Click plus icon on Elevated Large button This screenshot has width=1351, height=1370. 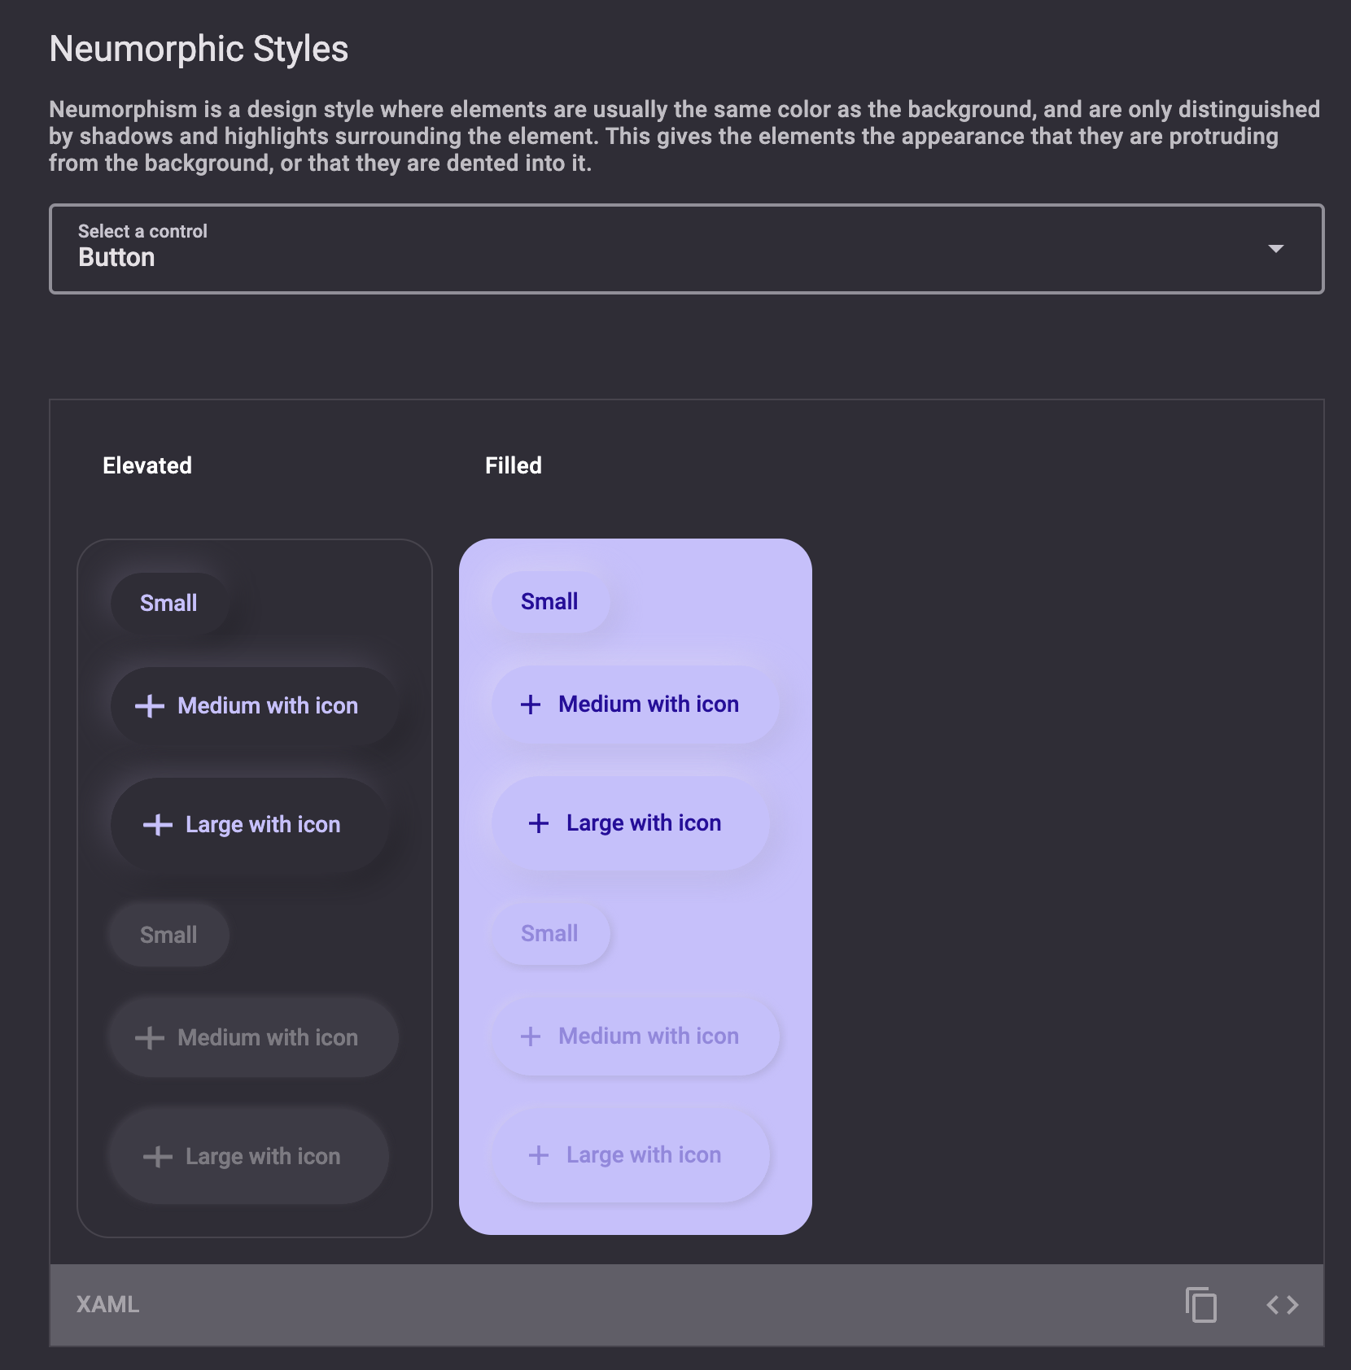(x=158, y=825)
